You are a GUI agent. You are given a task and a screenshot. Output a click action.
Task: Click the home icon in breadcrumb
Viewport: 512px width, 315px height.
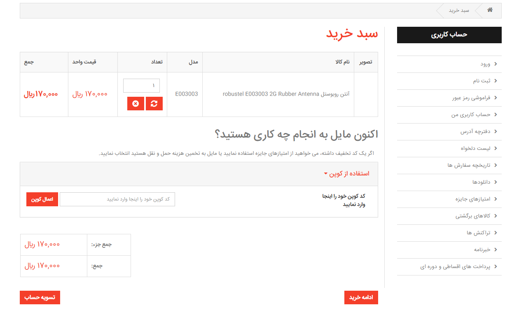(x=490, y=10)
